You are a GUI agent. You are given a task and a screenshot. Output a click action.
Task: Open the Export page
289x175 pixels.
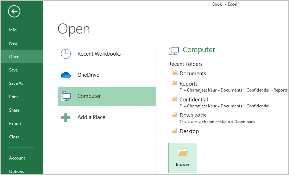coord(22,124)
